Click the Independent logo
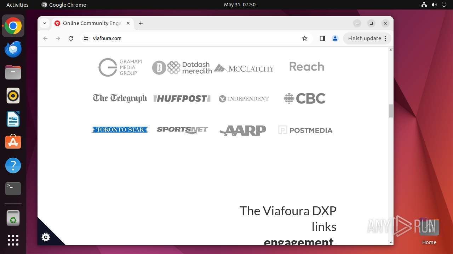 click(x=244, y=99)
